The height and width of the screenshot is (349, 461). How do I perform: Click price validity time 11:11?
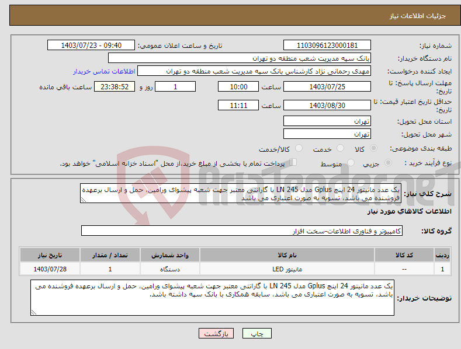[238, 105]
